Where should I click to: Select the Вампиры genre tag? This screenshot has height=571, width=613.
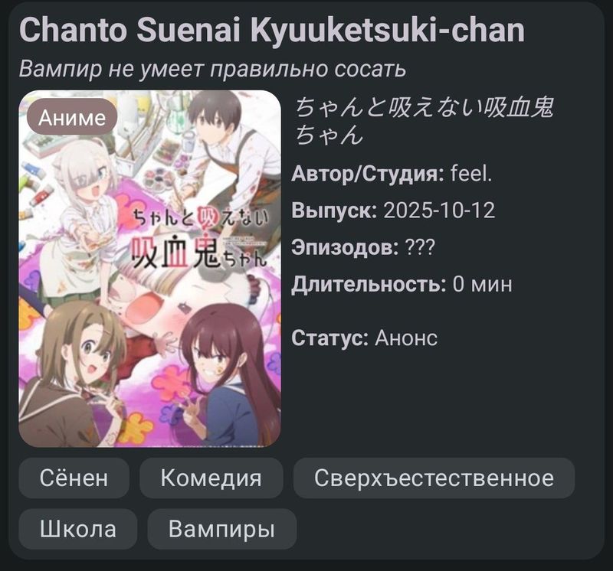click(221, 529)
